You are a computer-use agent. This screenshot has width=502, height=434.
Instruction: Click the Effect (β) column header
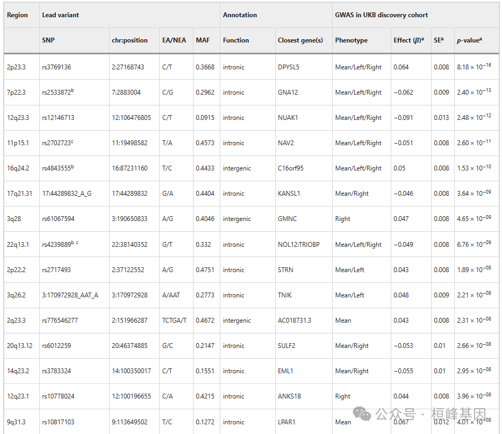(x=408, y=40)
